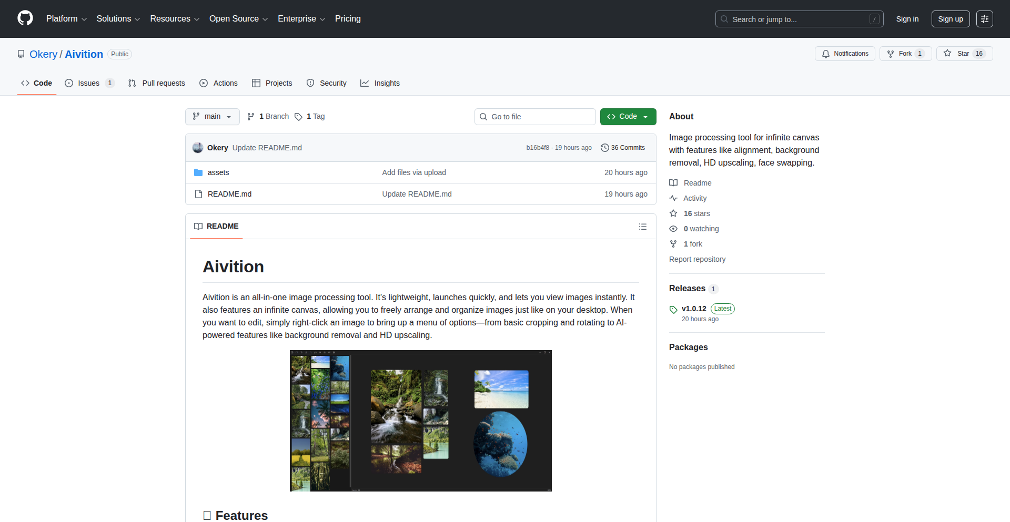Viewport: 1010px width, 522px height.
Task: Focus the Search or jump to field
Action: click(x=799, y=19)
